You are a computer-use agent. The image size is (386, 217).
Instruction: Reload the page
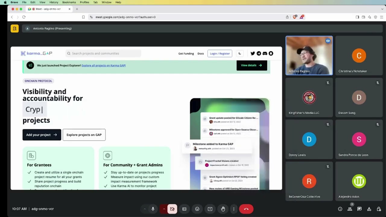(x=24, y=17)
